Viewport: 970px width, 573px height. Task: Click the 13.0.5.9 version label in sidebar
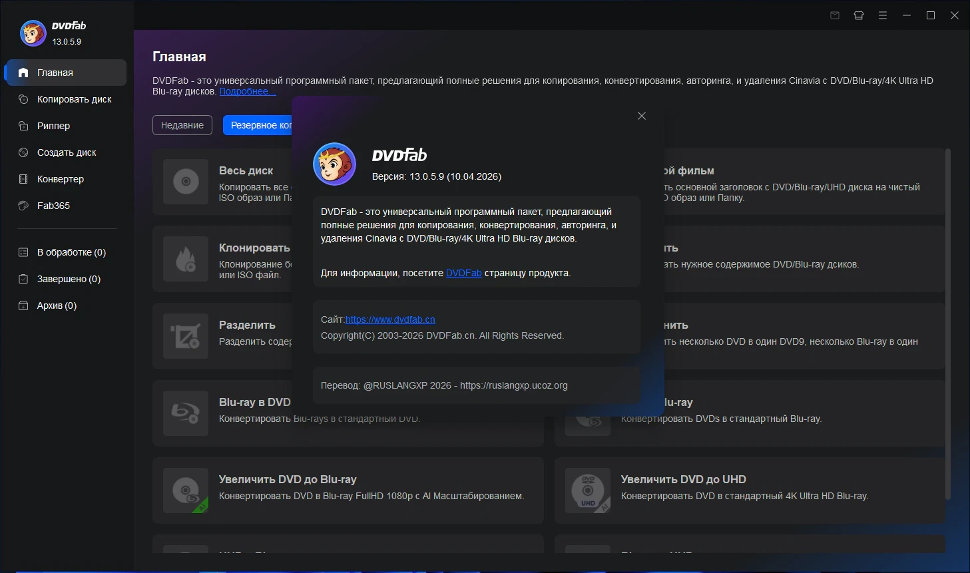pos(67,41)
